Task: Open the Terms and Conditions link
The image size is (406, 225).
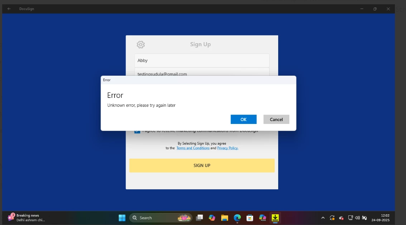Action: coord(193,148)
